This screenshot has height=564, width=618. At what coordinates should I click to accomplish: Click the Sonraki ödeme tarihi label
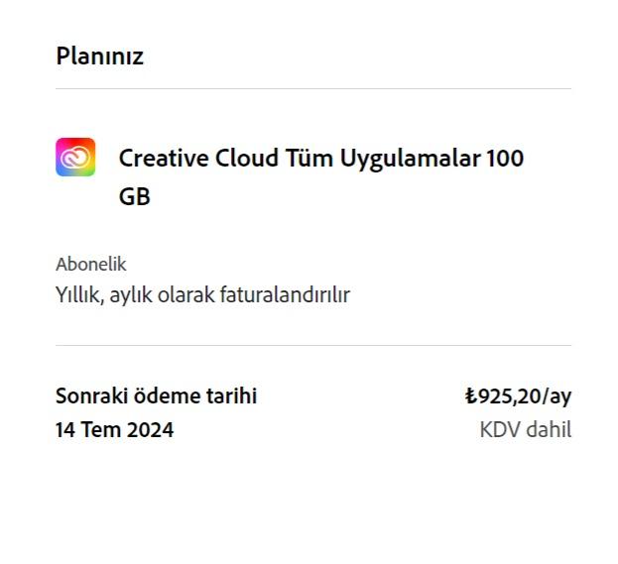point(156,396)
